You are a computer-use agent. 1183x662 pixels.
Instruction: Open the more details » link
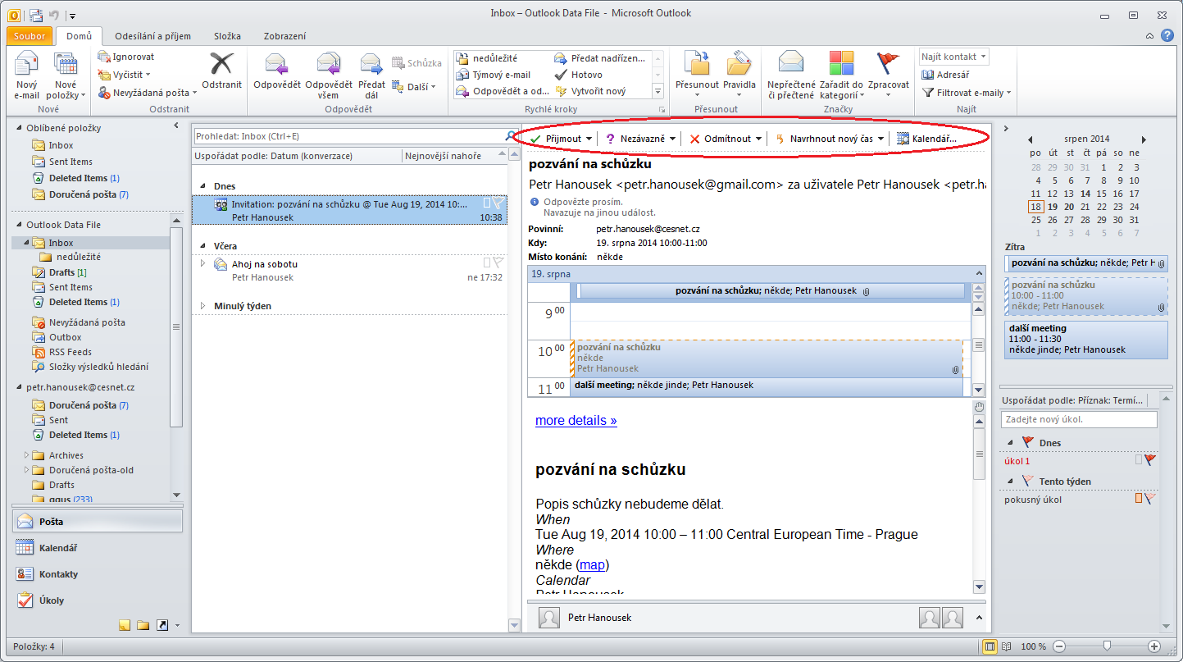click(576, 421)
